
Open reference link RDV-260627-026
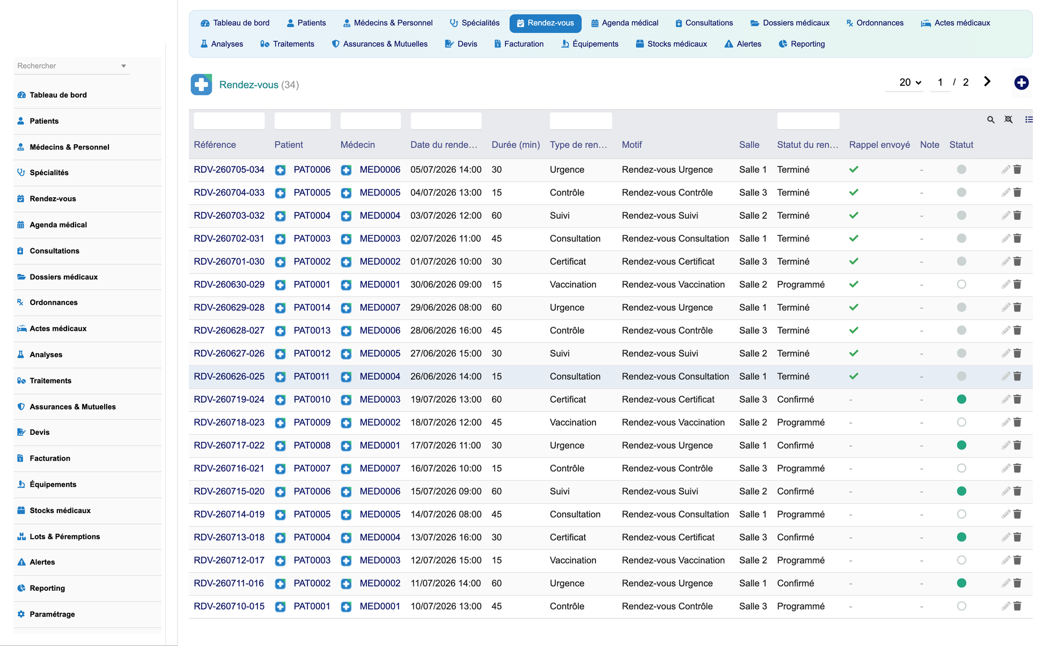[229, 354]
